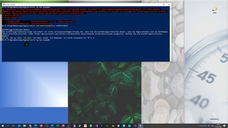
Task: Click the highlighted '[N] Nein' option
Action: click(x=27, y=38)
